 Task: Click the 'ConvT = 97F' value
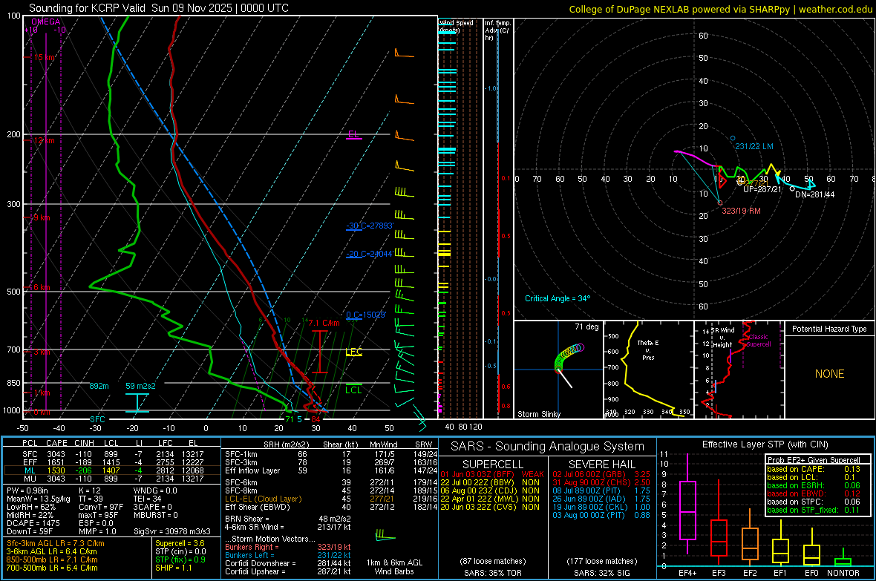[101, 508]
